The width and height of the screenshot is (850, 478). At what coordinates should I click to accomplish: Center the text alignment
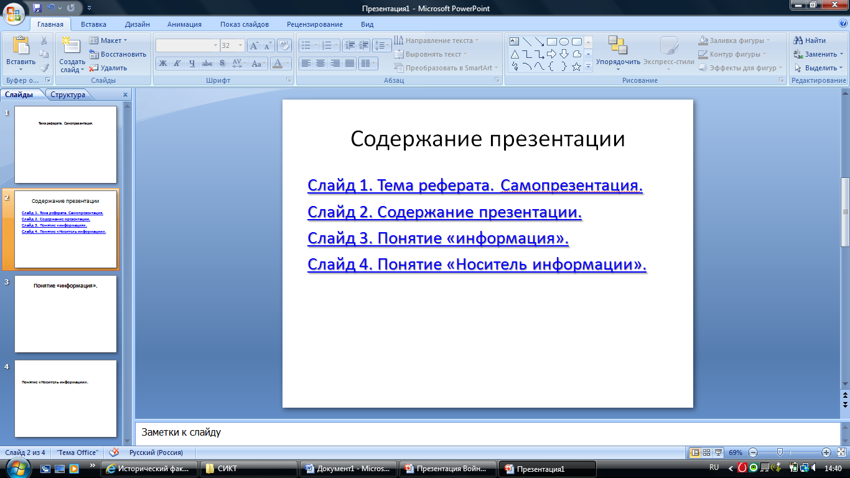coord(320,63)
